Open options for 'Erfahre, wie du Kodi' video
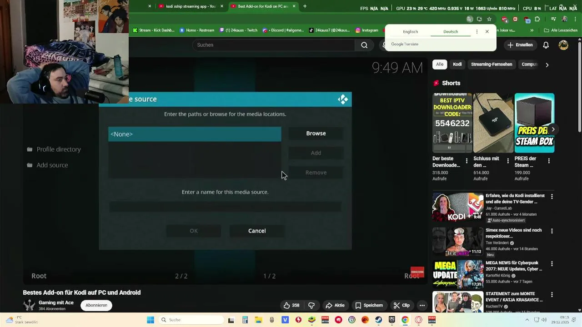 click(552, 197)
